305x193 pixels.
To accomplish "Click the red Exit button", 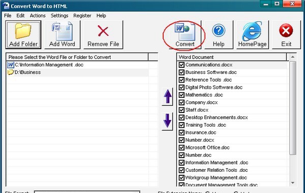I will 286,34.
